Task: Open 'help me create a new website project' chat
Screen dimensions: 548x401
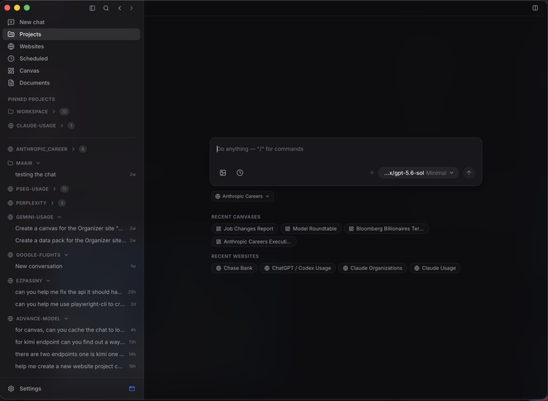Action: [x=71, y=367]
